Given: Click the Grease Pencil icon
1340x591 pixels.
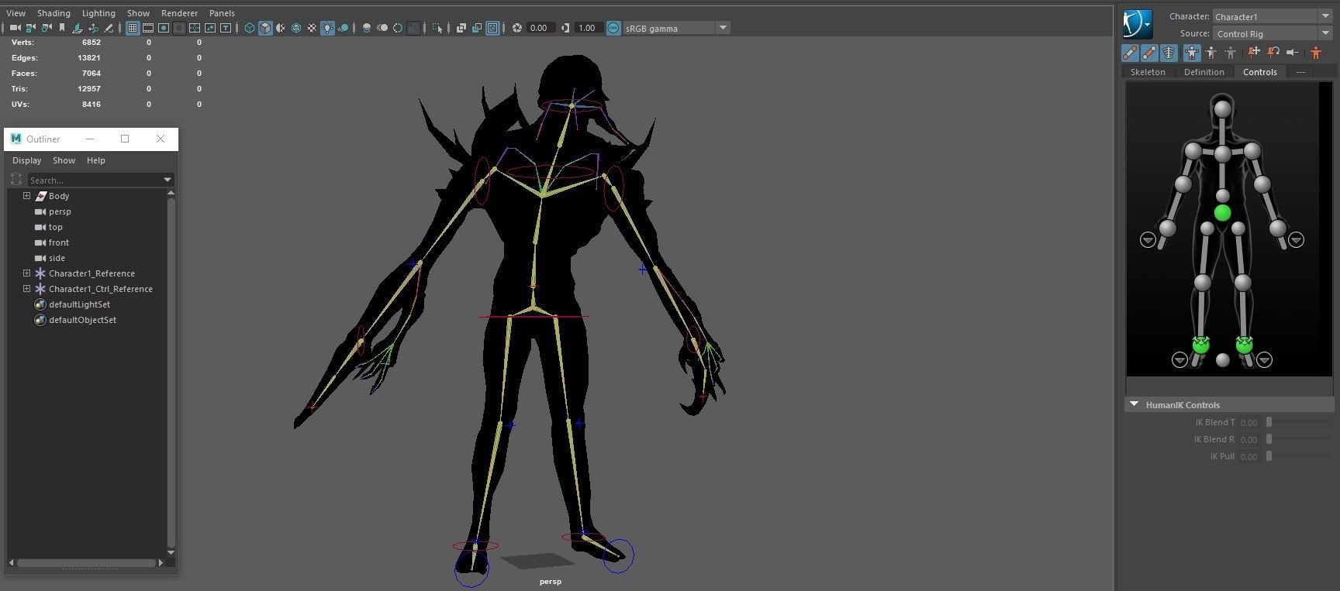Looking at the screenshot, I should 109,28.
